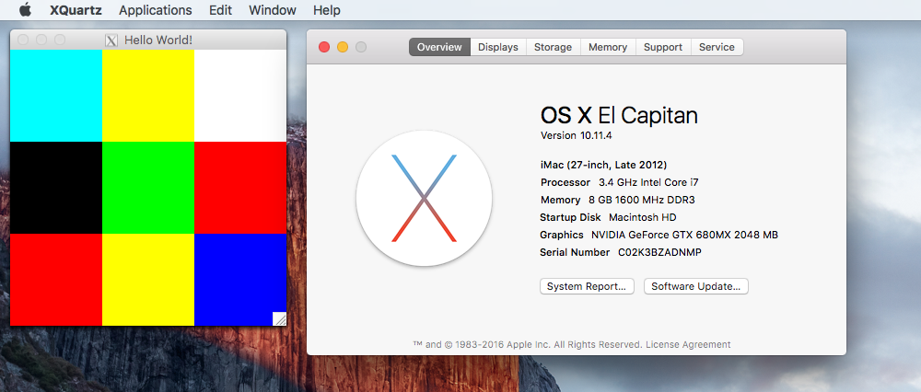Switch to the Displays tab
This screenshot has width=921, height=392.
498,47
